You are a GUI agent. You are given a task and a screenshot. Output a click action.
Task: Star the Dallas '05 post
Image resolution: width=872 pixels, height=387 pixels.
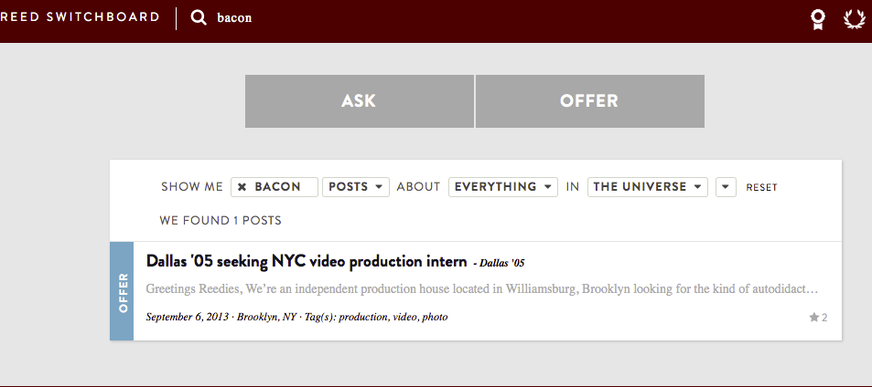pos(814,317)
